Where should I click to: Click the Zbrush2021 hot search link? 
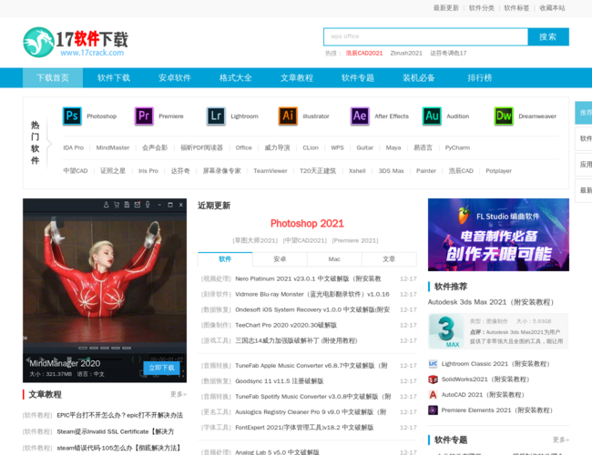tap(406, 53)
